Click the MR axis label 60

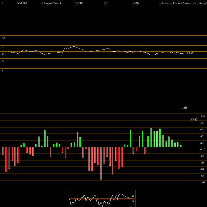click(x=202, y=130)
